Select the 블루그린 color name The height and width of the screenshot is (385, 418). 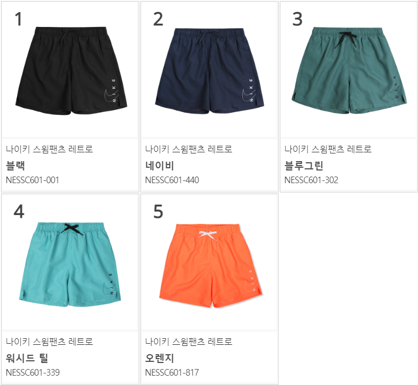pos(303,166)
